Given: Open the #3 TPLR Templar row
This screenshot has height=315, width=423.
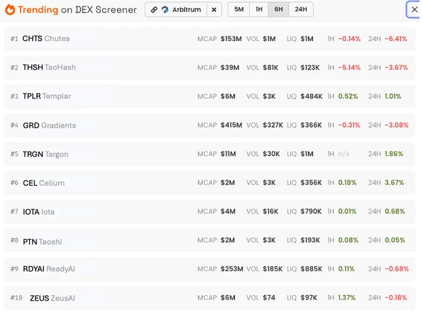Looking at the screenshot, I should pos(210,96).
